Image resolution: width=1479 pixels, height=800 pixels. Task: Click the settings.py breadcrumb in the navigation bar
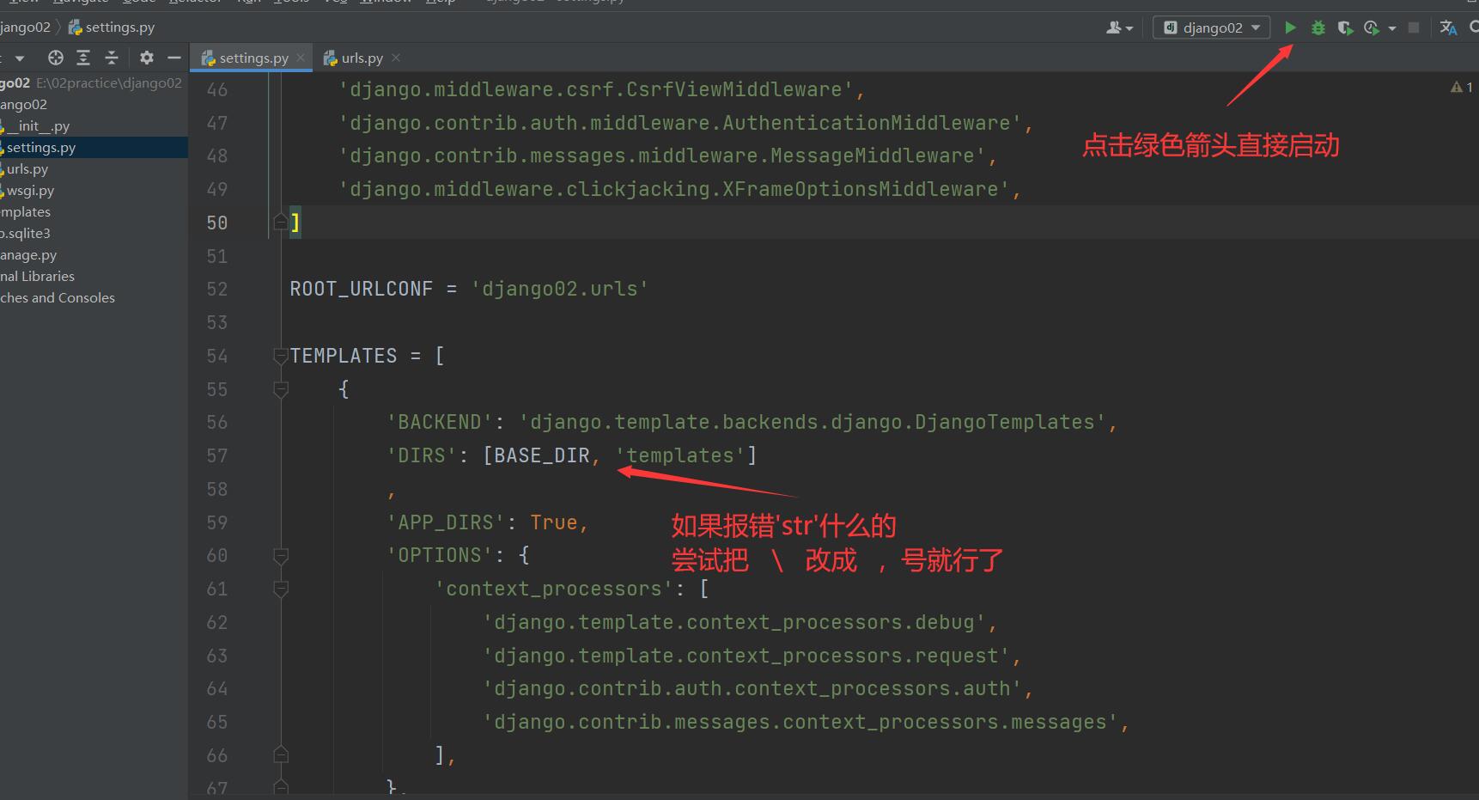pyautogui.click(x=112, y=27)
